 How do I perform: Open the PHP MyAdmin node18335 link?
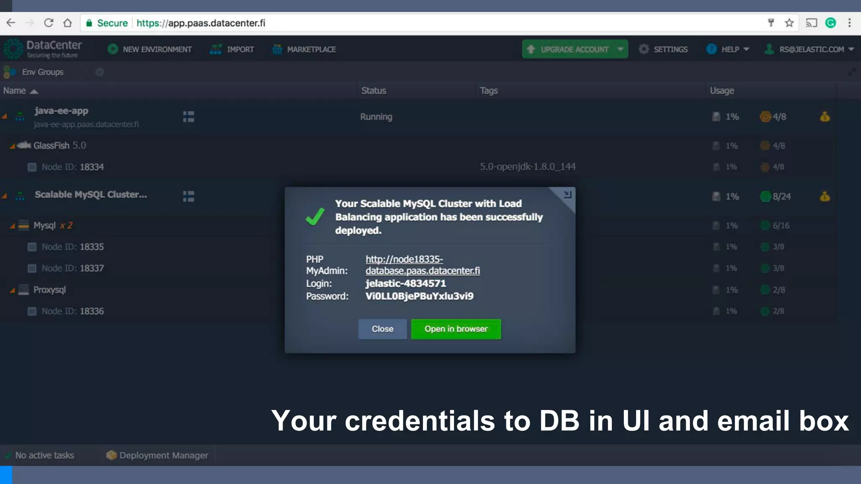click(423, 265)
